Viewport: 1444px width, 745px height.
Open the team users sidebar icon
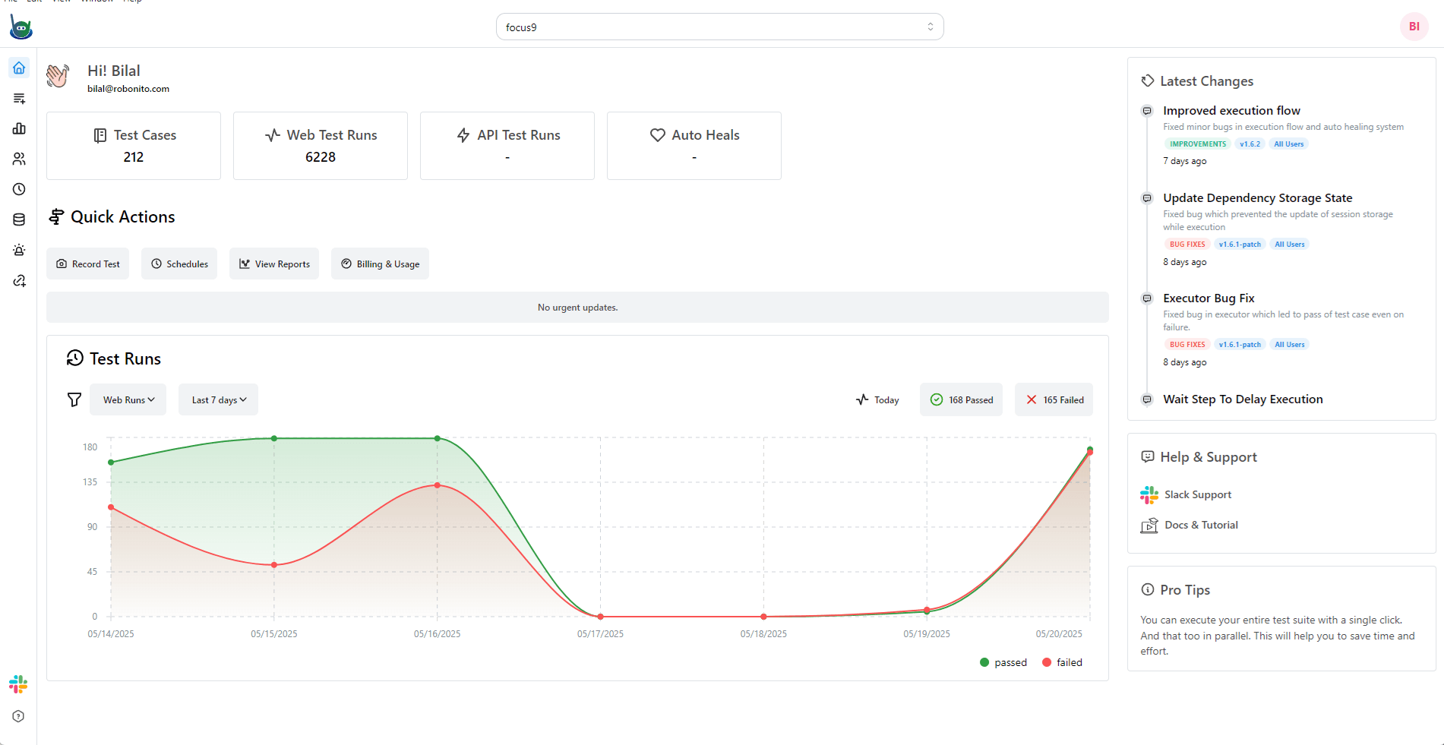pyautogui.click(x=19, y=159)
